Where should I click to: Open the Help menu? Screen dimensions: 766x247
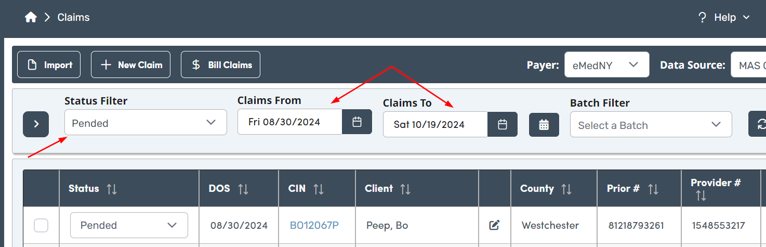[x=724, y=17]
